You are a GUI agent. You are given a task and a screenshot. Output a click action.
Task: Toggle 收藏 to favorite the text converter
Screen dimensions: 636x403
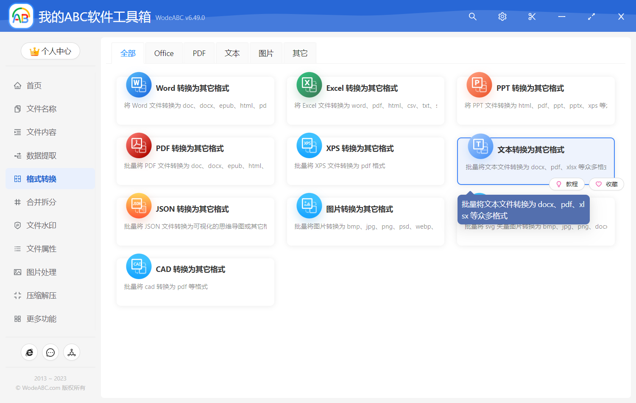[606, 184]
